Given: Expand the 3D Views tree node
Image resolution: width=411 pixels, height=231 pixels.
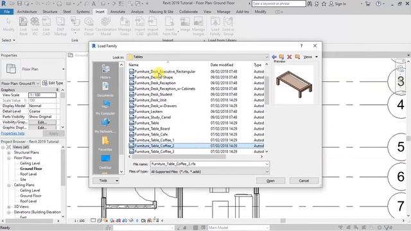Looking at the screenshot, I should click(9, 207).
